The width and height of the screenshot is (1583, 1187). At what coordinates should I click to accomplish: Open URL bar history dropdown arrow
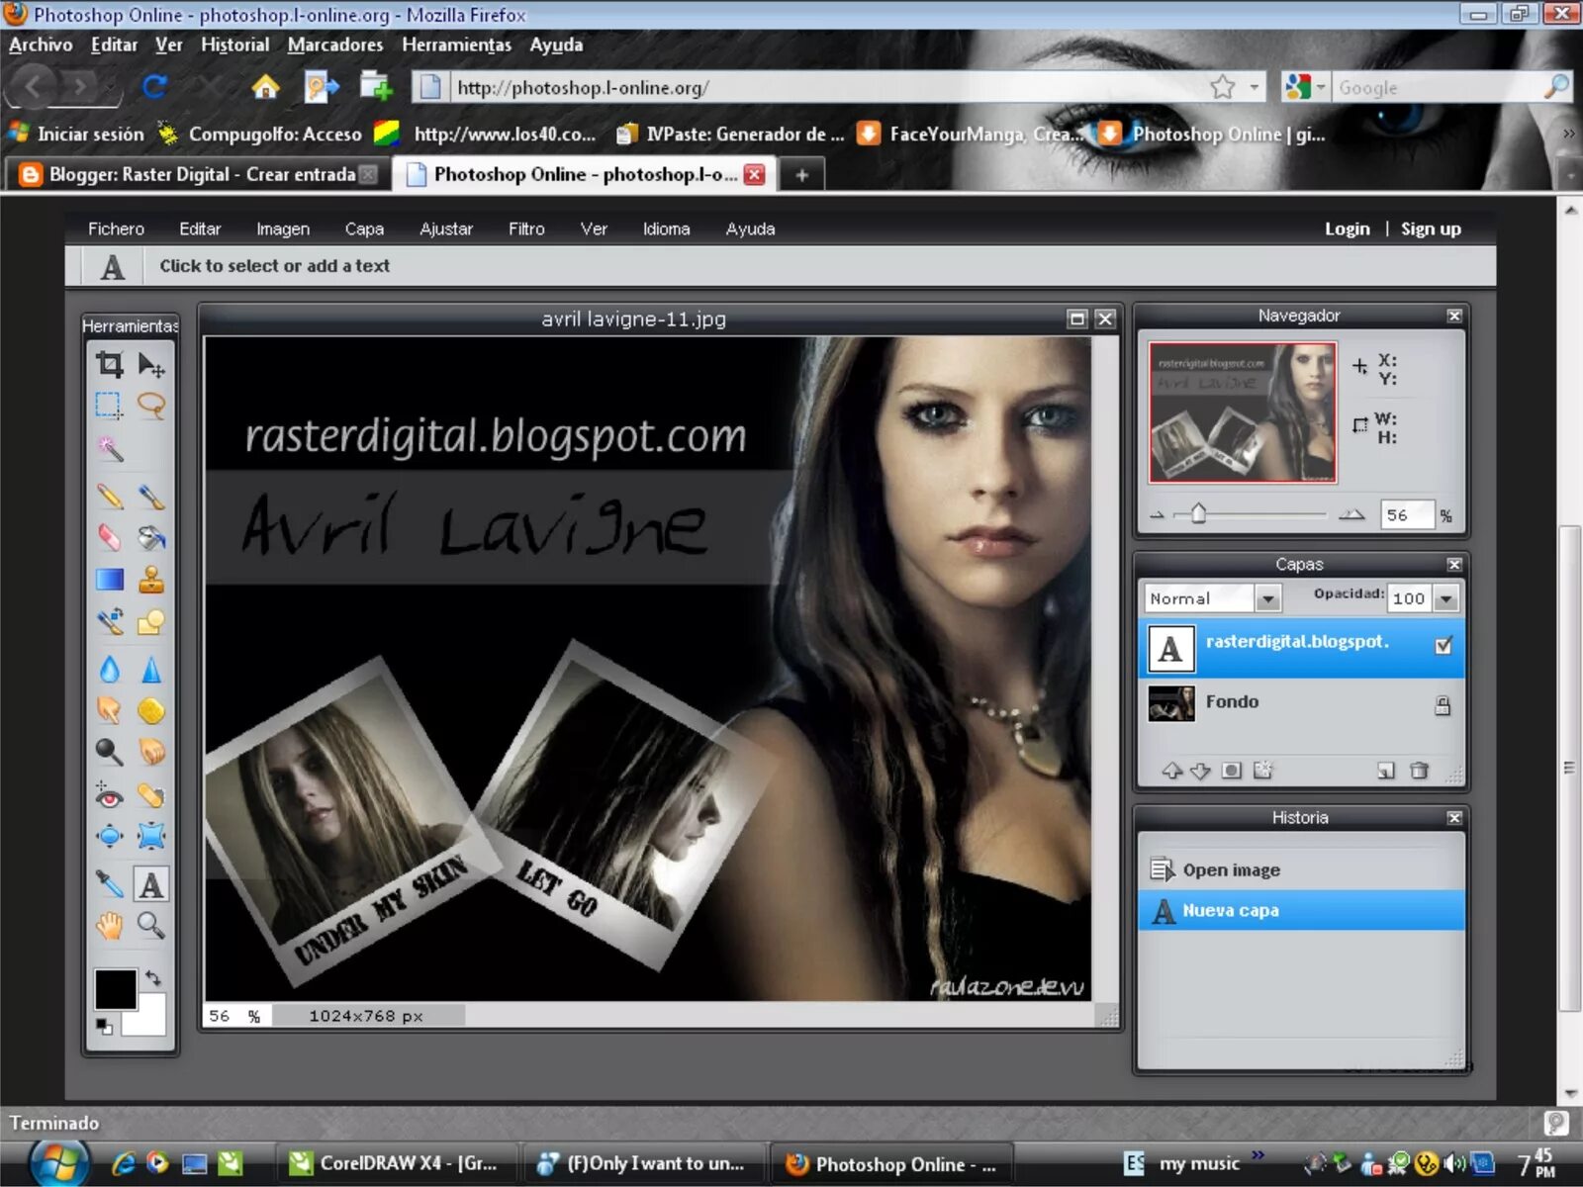1255,87
